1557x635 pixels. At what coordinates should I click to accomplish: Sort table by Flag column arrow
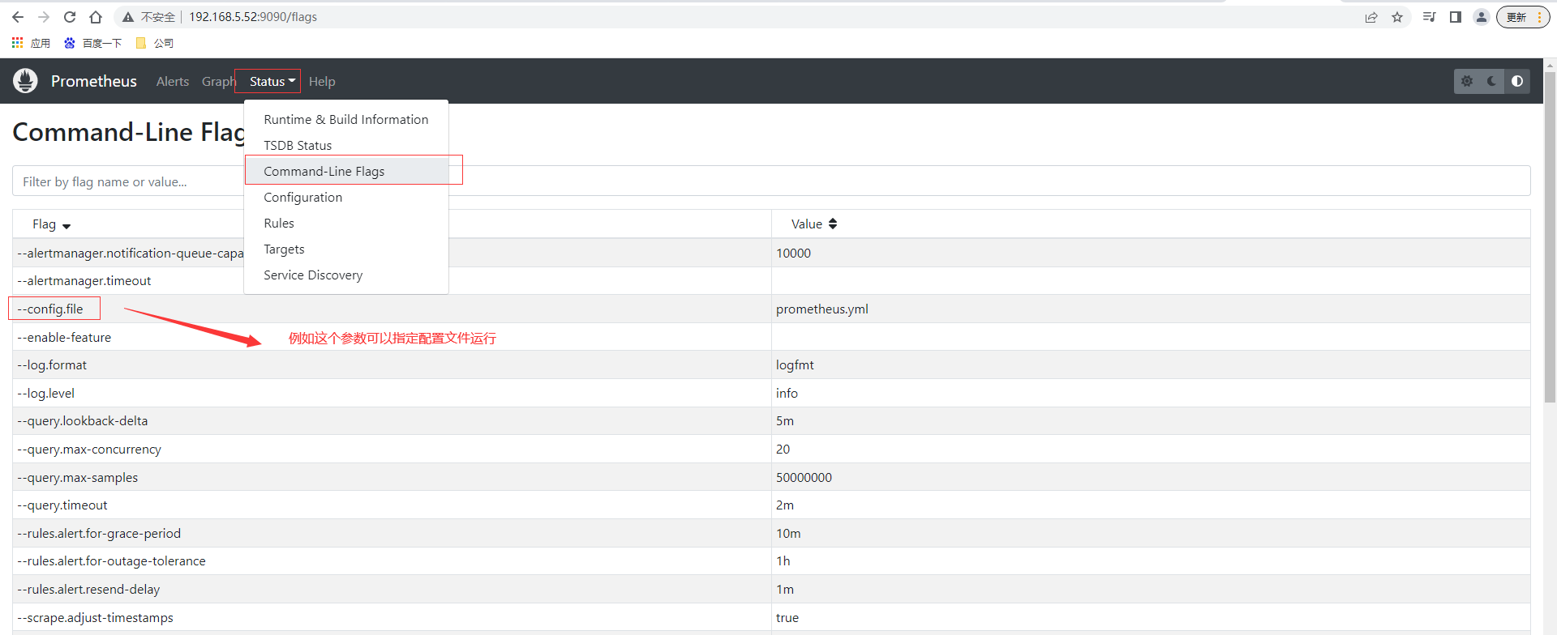66,225
